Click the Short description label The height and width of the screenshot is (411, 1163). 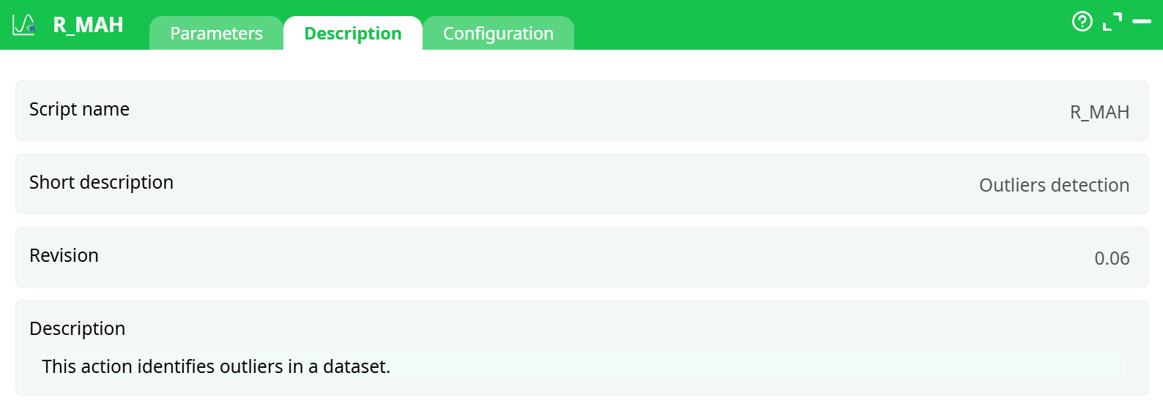point(101,183)
